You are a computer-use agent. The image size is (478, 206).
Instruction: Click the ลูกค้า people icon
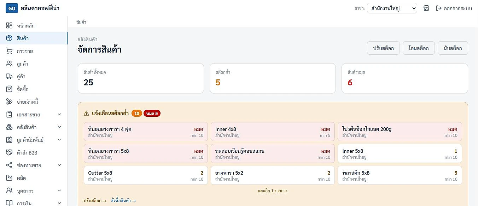9,64
